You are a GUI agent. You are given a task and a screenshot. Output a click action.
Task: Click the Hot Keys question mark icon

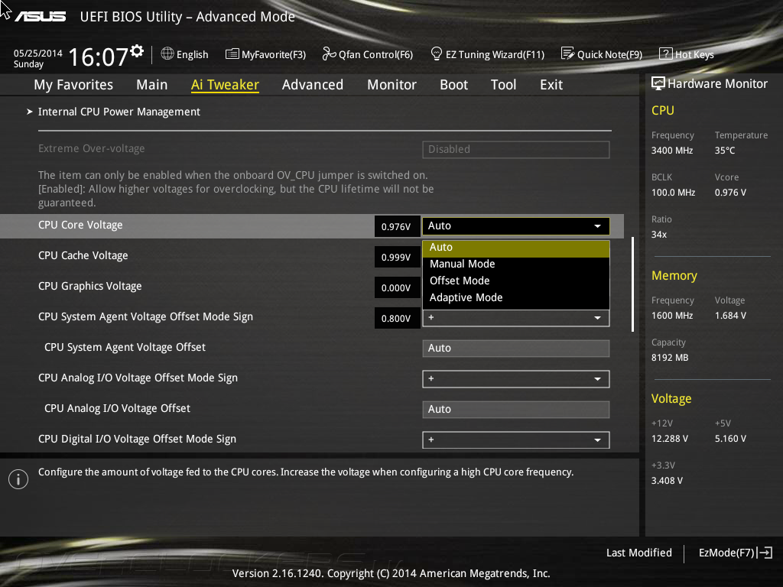point(666,54)
